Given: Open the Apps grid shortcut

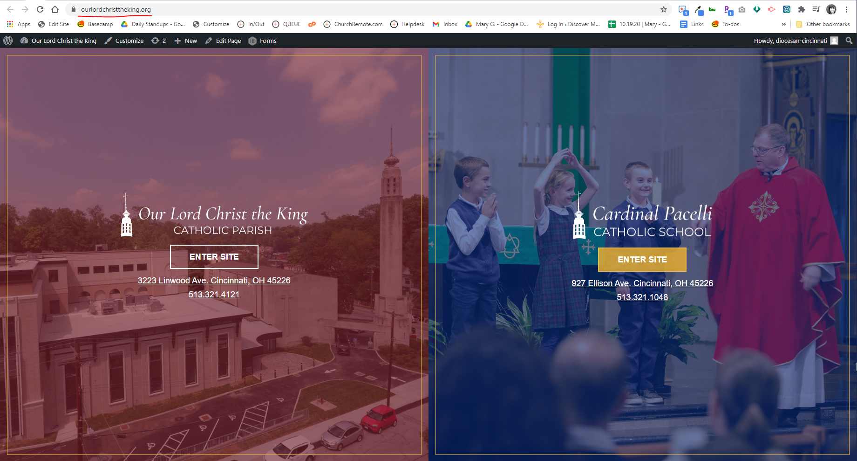Looking at the screenshot, I should tap(19, 24).
